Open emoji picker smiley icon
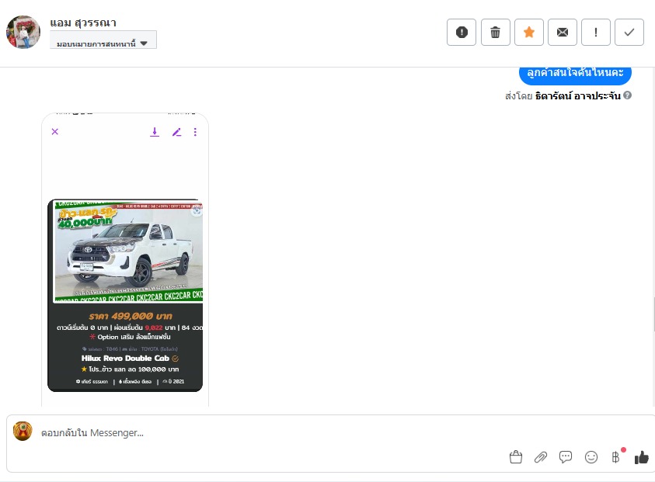 591,457
